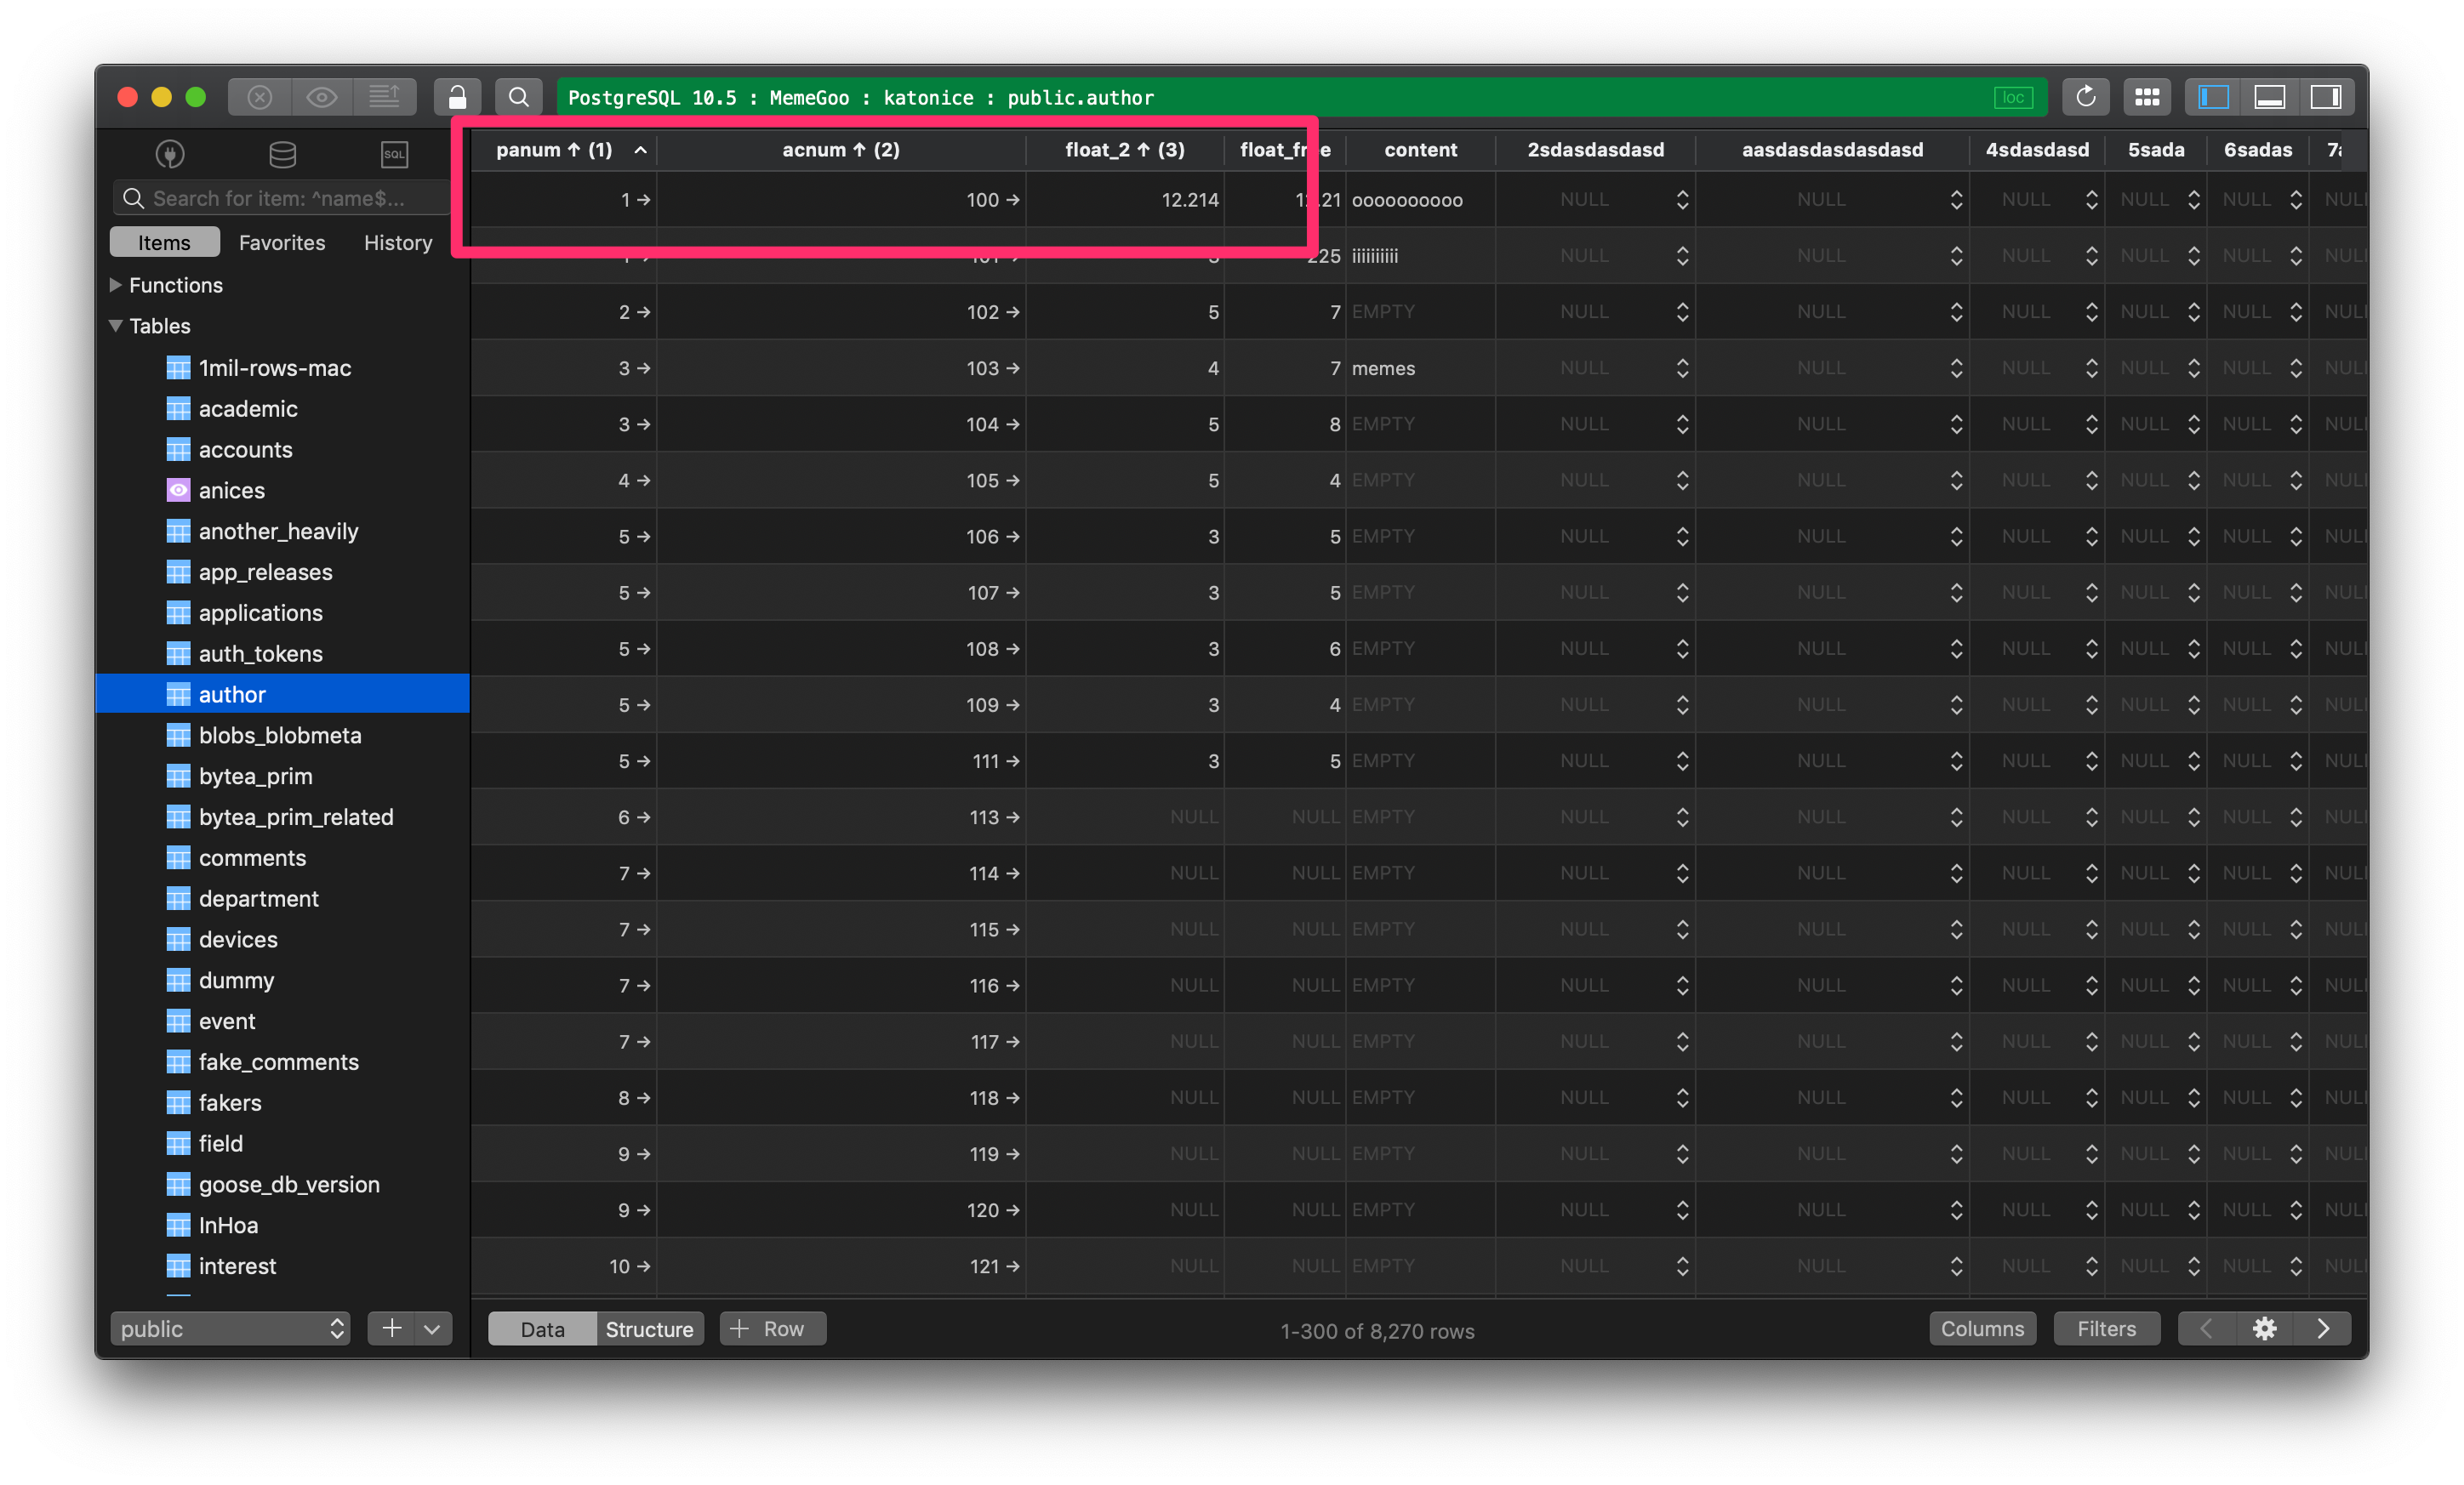
Task: Refresh table data using the reload icon
Action: pos(2086,97)
